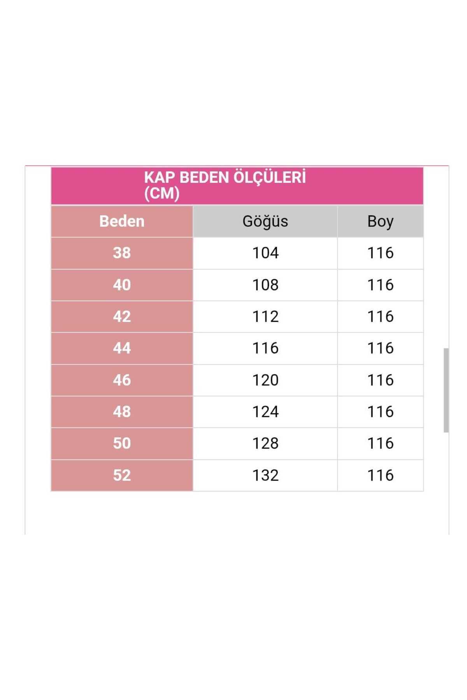
Task: Pick the size 52 cell
Action: click(x=122, y=475)
